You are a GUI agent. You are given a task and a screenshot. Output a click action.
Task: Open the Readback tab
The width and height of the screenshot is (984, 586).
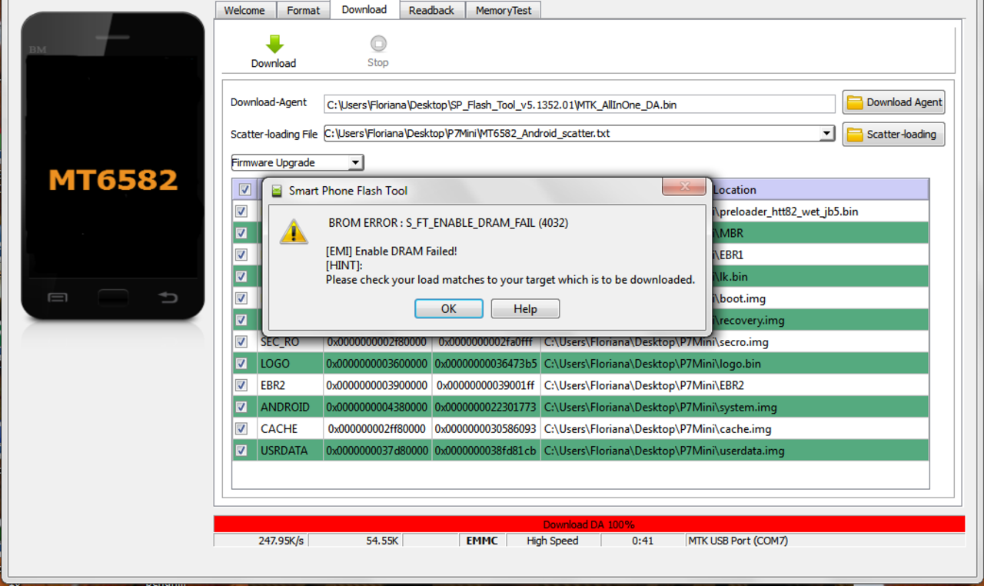[431, 10]
